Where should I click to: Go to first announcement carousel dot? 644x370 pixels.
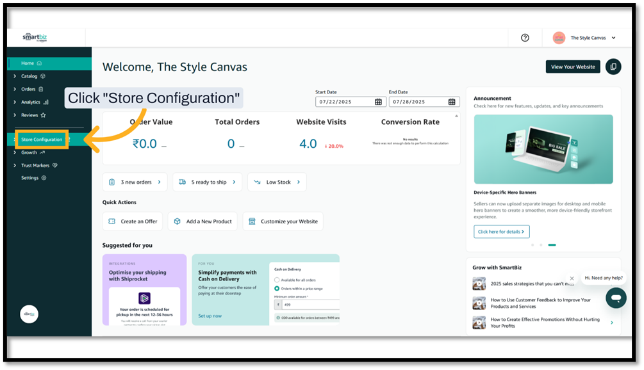tap(532, 245)
